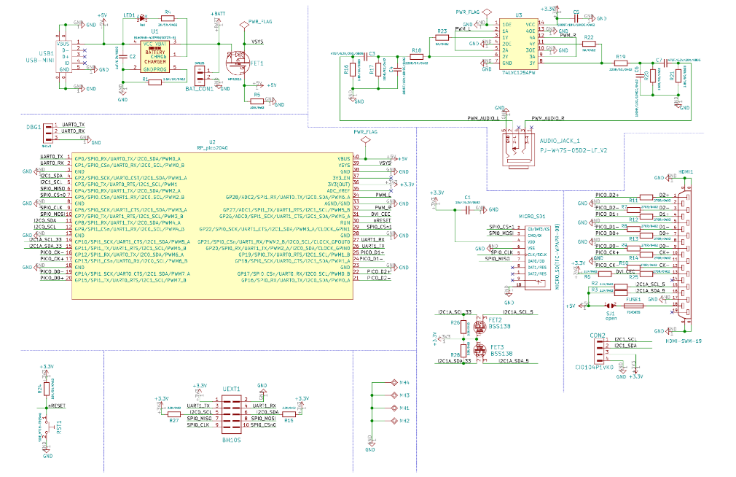The height and width of the screenshot is (477, 736).
Task: Select the SJ1 open solder jumper
Action: pos(611,306)
